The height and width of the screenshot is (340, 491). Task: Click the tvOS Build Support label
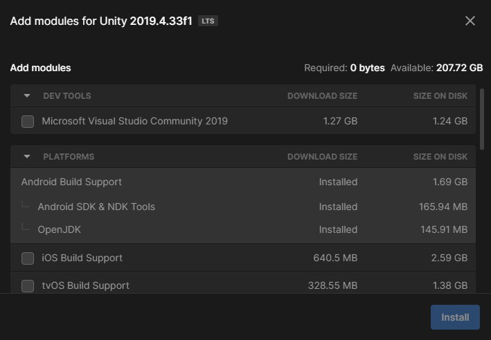coord(85,285)
